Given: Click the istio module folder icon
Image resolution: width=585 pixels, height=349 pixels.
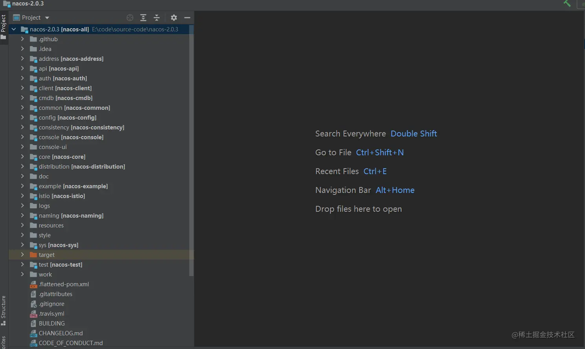Looking at the screenshot, I should pos(33,196).
